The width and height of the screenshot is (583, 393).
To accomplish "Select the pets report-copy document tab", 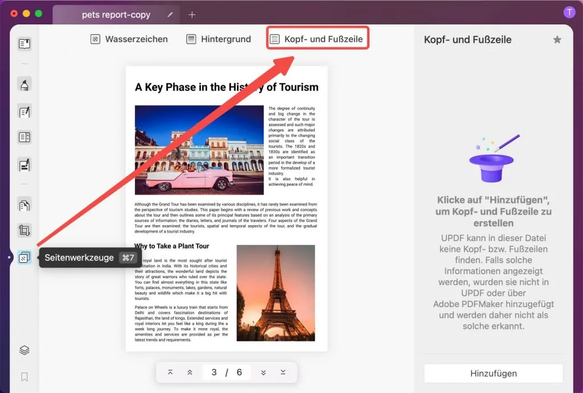I will 116,15.
